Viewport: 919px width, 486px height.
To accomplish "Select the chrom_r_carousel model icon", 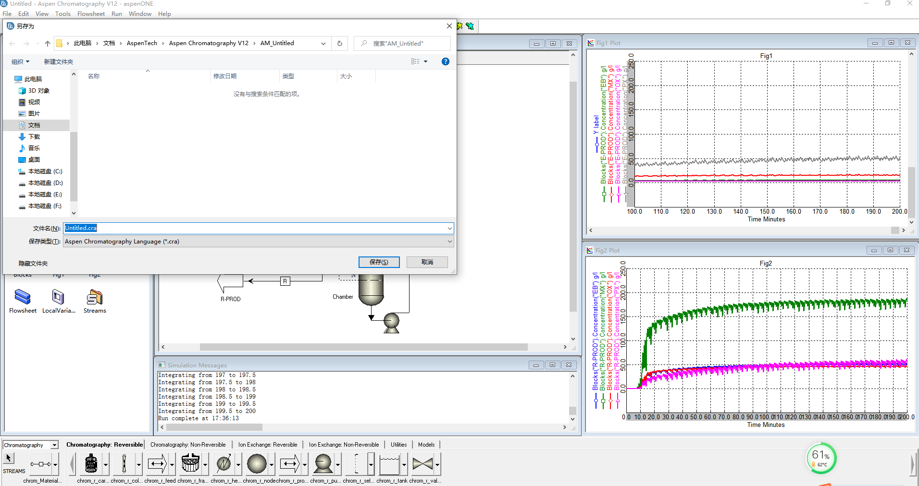I will point(91,464).
